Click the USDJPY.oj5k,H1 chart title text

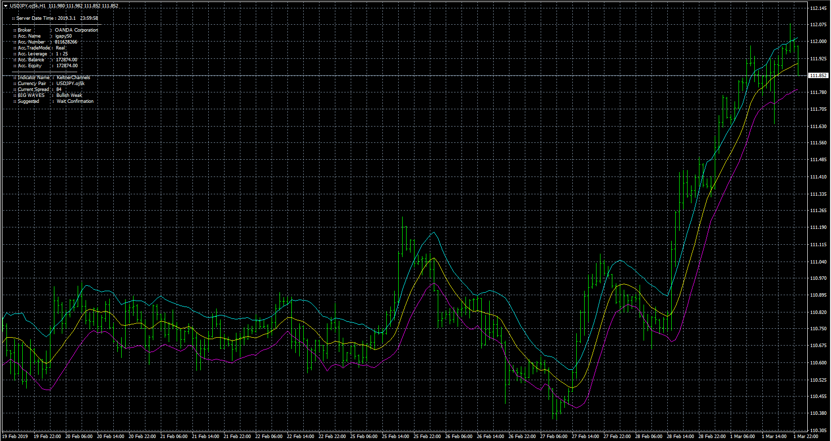pyautogui.click(x=28, y=6)
